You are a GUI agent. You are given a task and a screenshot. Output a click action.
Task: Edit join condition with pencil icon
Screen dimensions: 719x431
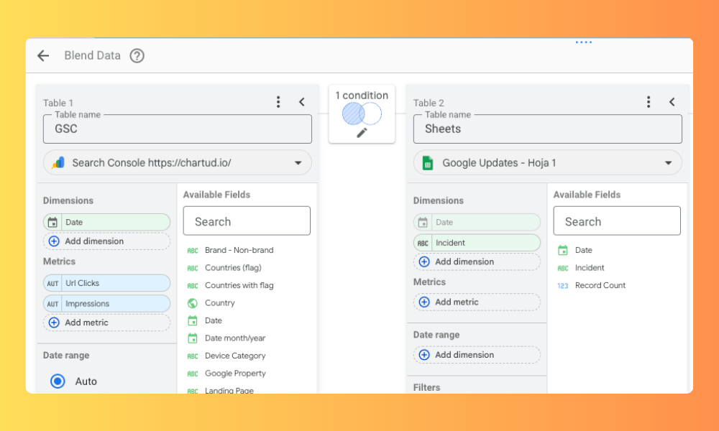pyautogui.click(x=362, y=133)
